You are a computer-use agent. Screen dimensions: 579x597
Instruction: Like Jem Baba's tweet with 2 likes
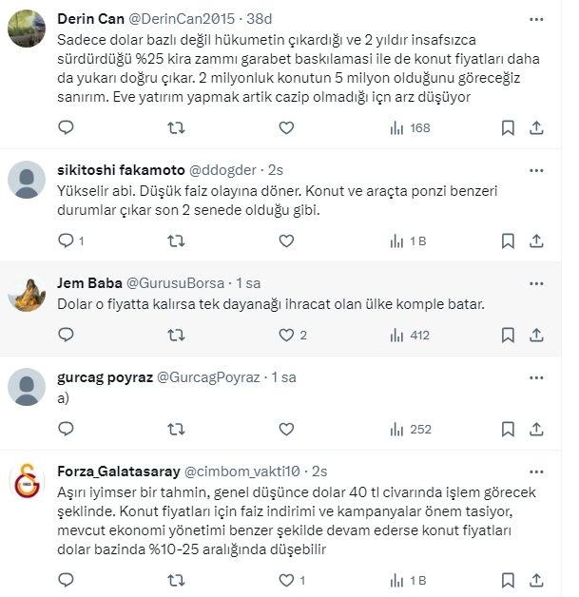[286, 335]
